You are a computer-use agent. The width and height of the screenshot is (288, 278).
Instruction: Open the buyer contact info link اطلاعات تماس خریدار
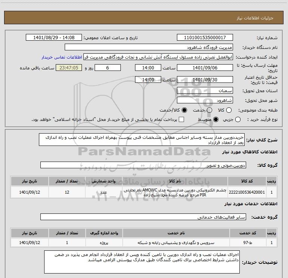(x=62, y=57)
